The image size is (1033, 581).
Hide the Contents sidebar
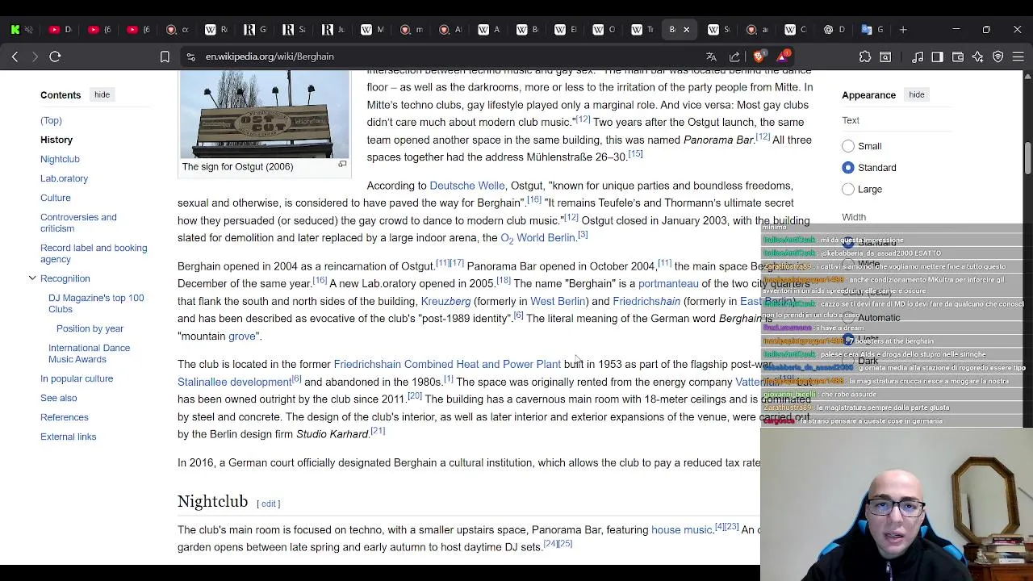coord(102,94)
